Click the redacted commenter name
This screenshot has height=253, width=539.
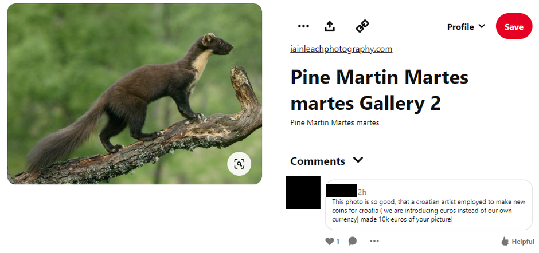click(x=341, y=191)
